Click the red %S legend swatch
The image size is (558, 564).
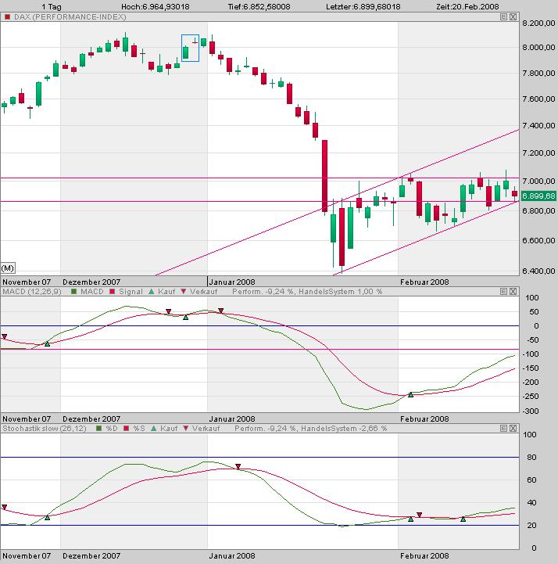pos(126,429)
